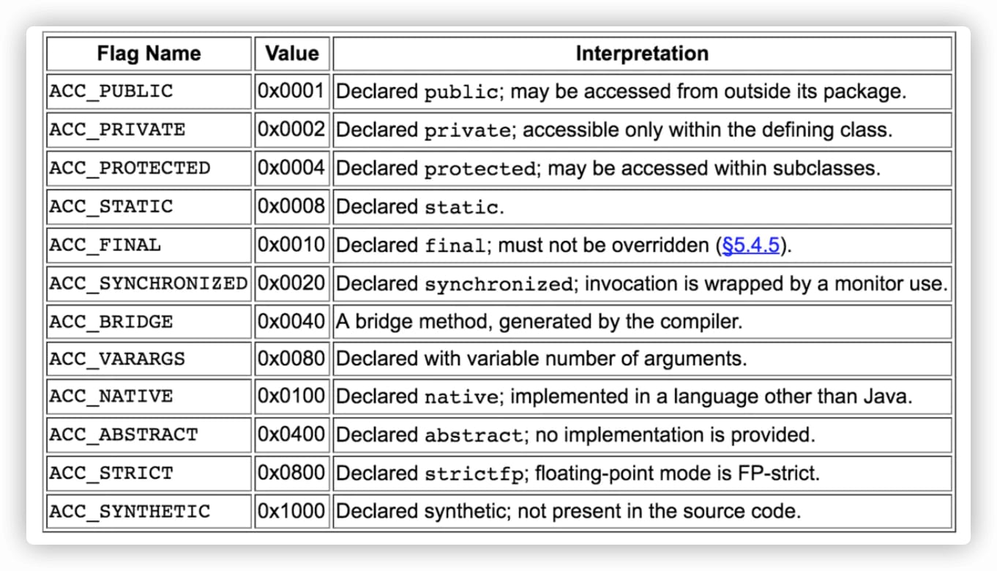Select the value 0x0080
This screenshot has height=571, width=997.
tap(291, 359)
